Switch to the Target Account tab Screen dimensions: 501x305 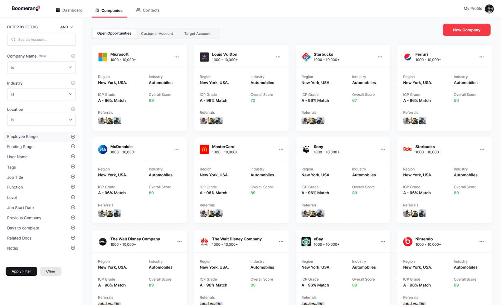coord(197,34)
